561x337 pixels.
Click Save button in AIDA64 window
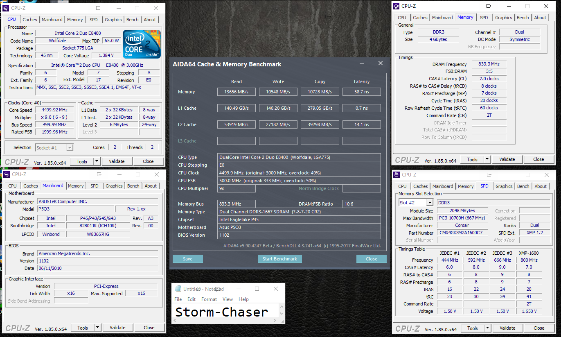pyautogui.click(x=188, y=259)
